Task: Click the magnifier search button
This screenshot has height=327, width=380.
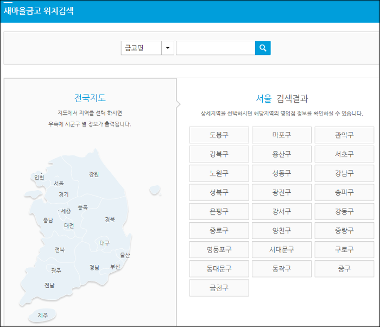Action: (263, 48)
